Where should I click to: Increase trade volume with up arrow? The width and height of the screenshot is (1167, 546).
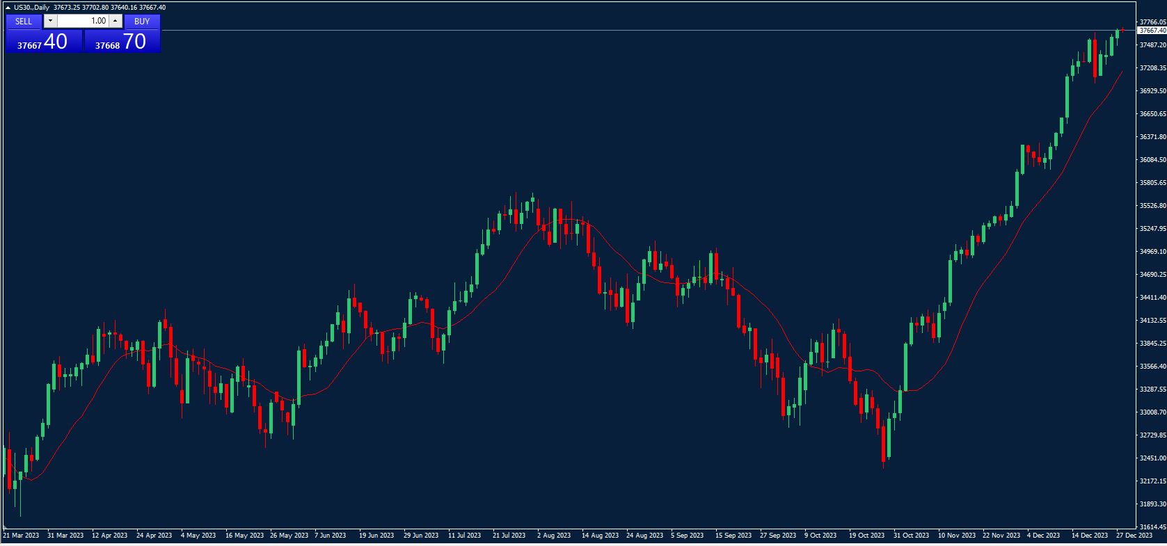tap(116, 22)
